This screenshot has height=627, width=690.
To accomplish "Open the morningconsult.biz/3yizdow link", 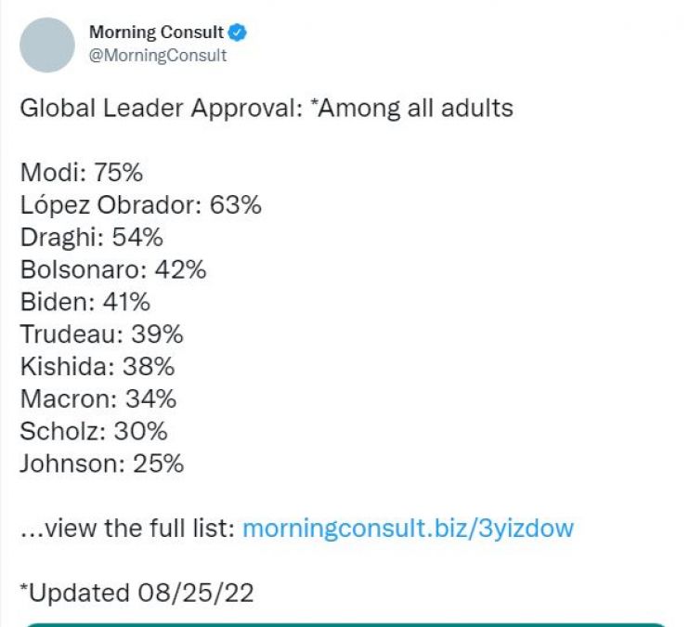I will coord(408,529).
